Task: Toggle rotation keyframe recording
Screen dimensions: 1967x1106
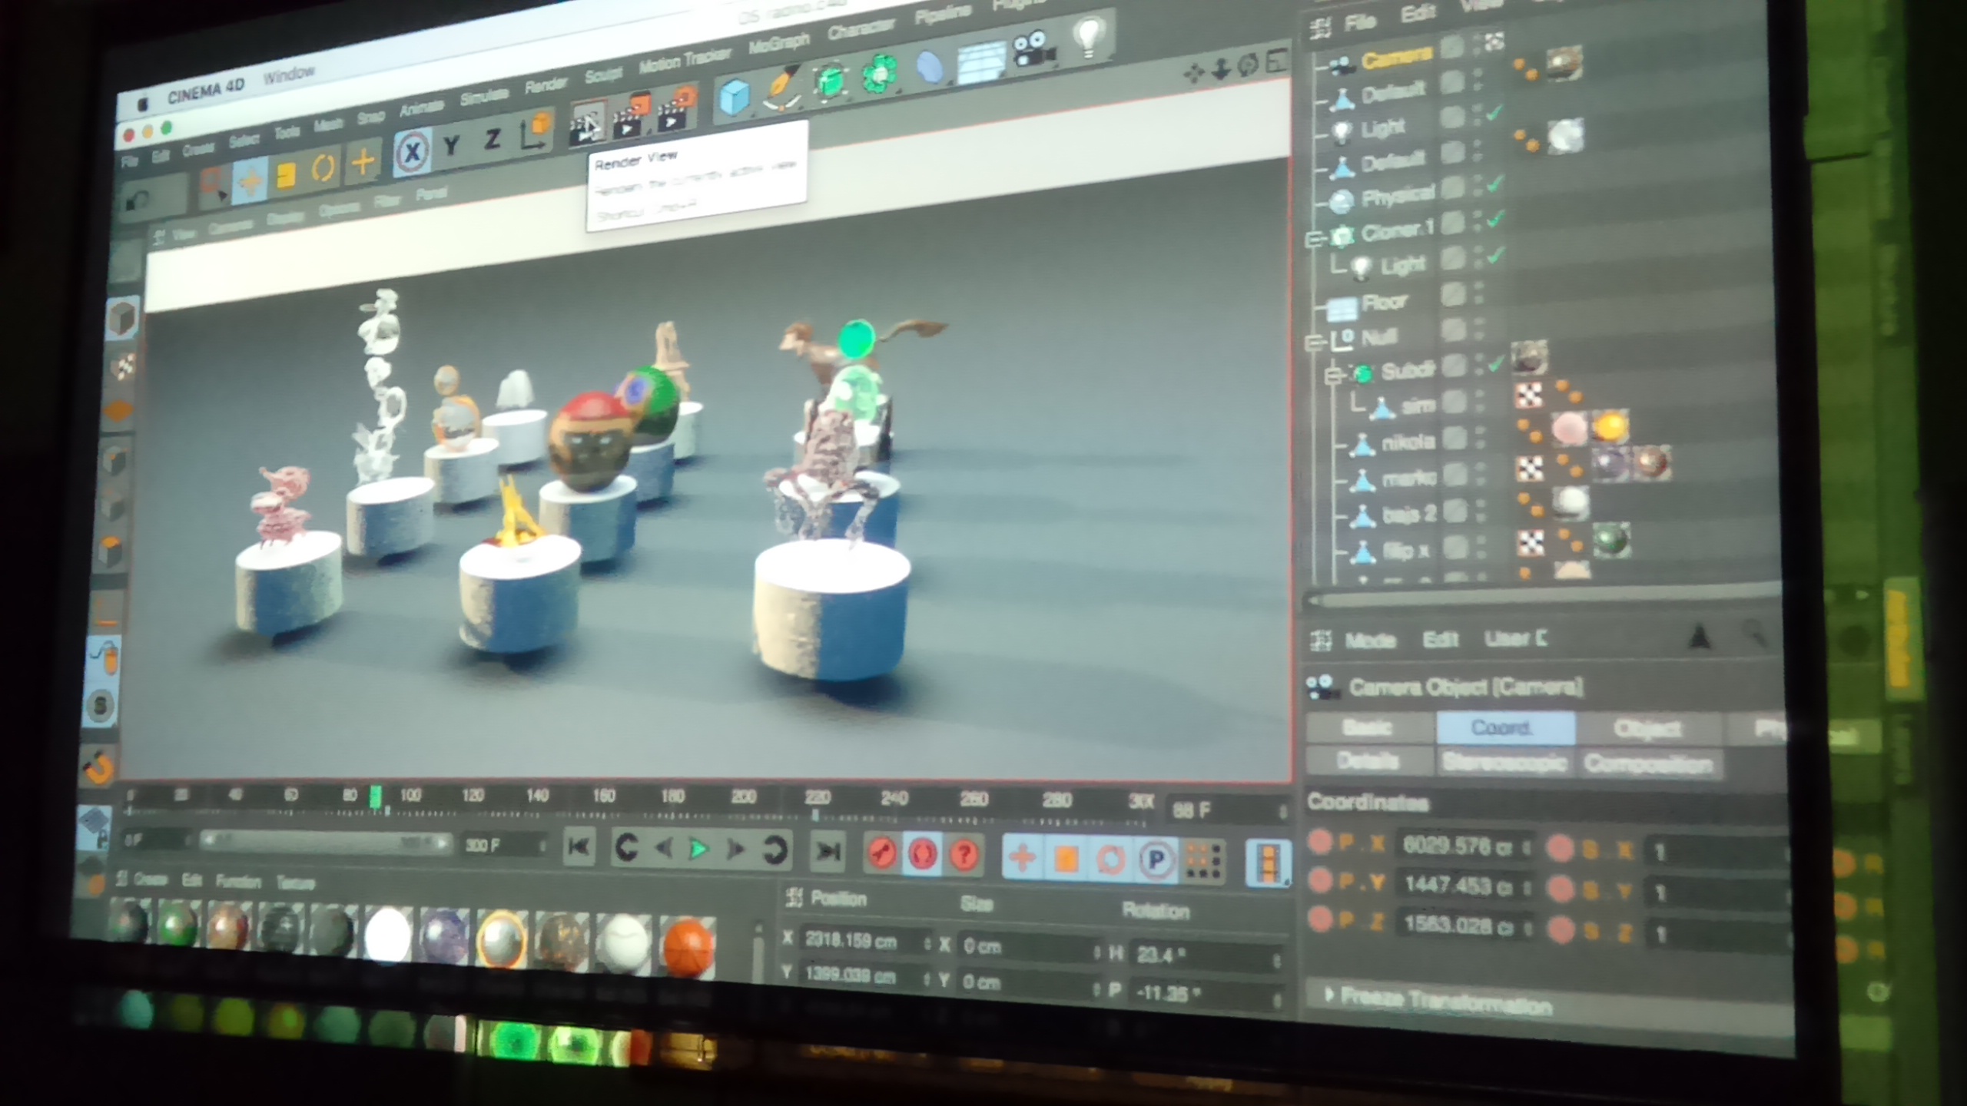Action: pos(1110,859)
